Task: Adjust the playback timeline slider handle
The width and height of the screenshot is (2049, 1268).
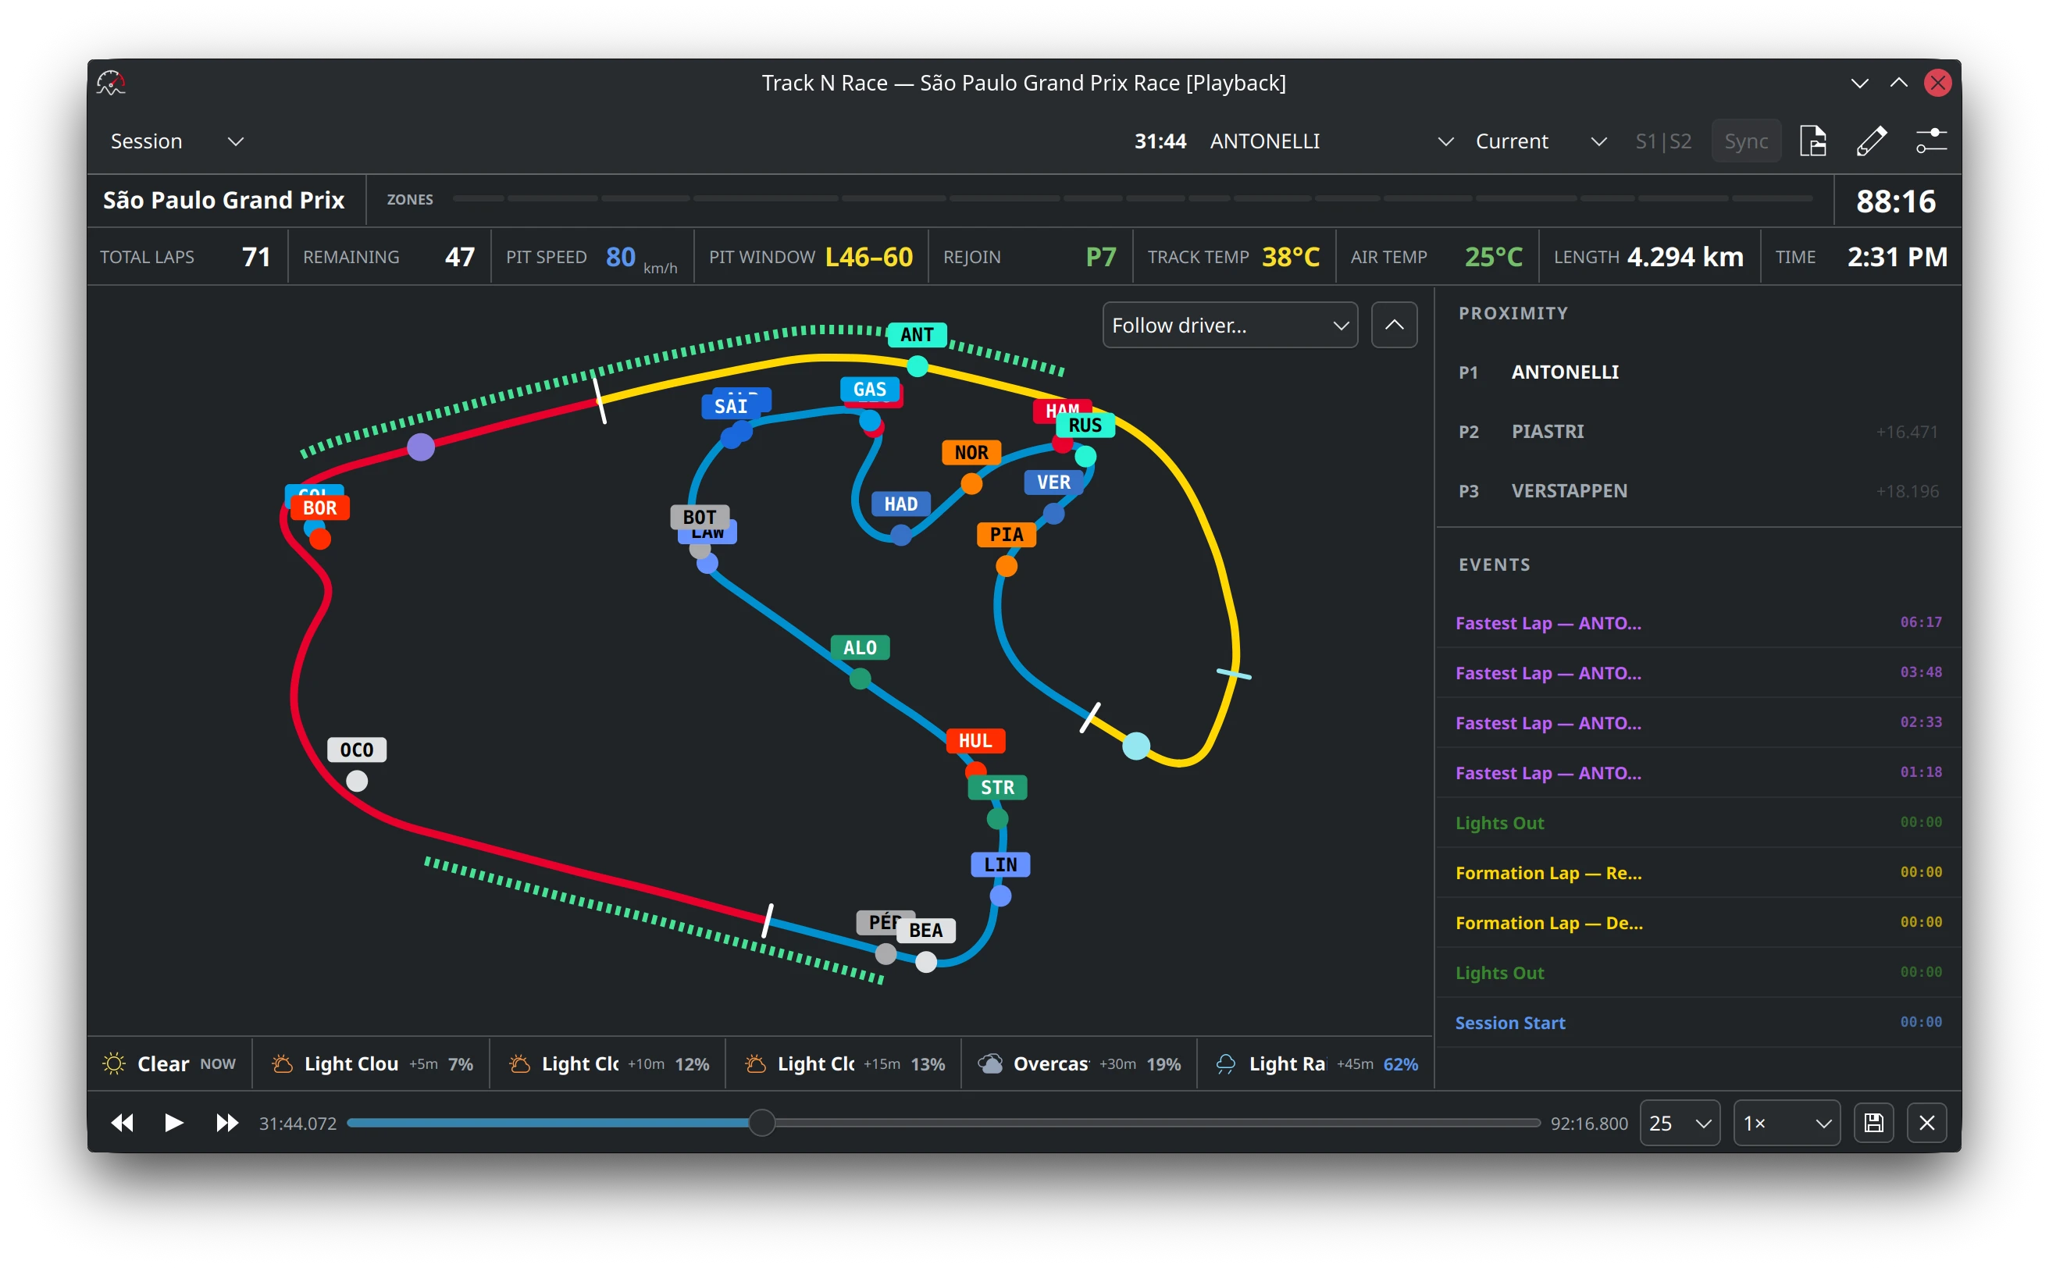Action: point(761,1123)
